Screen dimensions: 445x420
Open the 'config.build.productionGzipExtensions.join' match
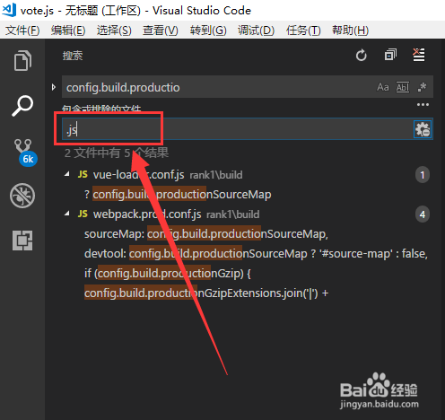point(206,293)
